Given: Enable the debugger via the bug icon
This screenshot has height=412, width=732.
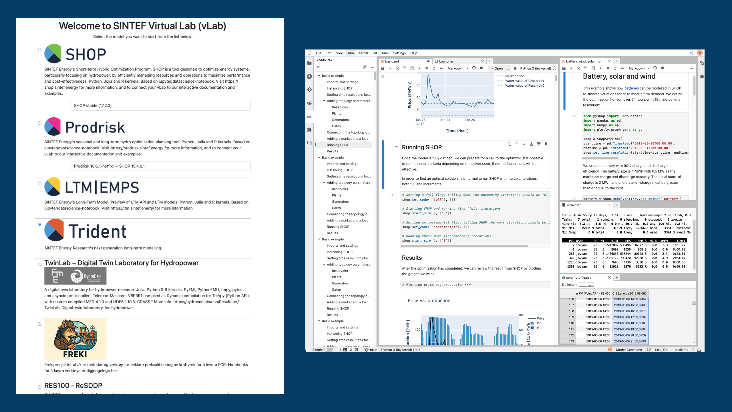Looking at the screenshot, I should [515, 68].
